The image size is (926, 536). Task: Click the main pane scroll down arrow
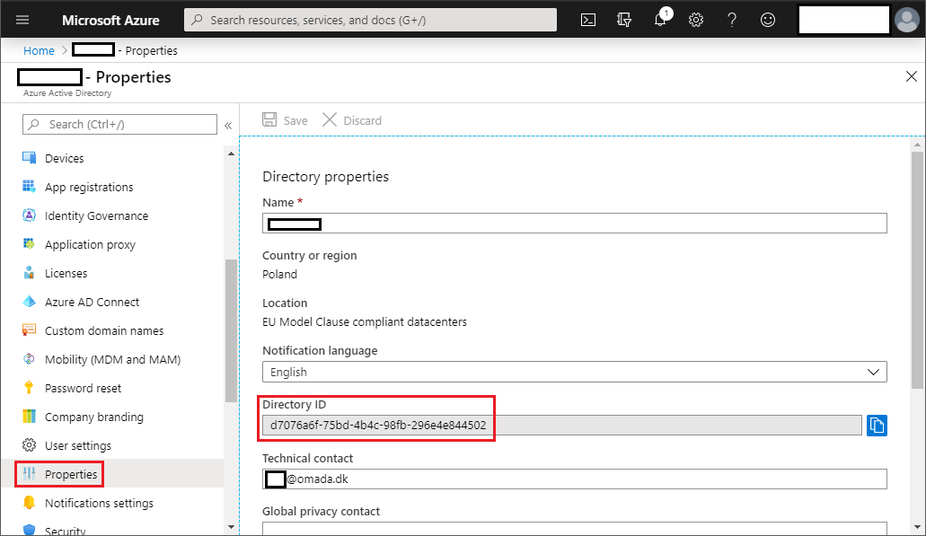[x=916, y=527]
